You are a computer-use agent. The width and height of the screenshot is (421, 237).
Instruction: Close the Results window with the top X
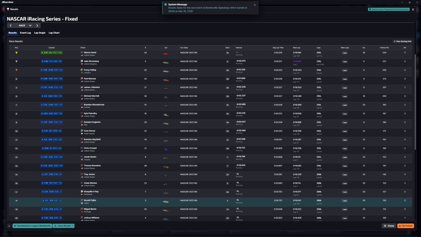click(x=412, y=9)
